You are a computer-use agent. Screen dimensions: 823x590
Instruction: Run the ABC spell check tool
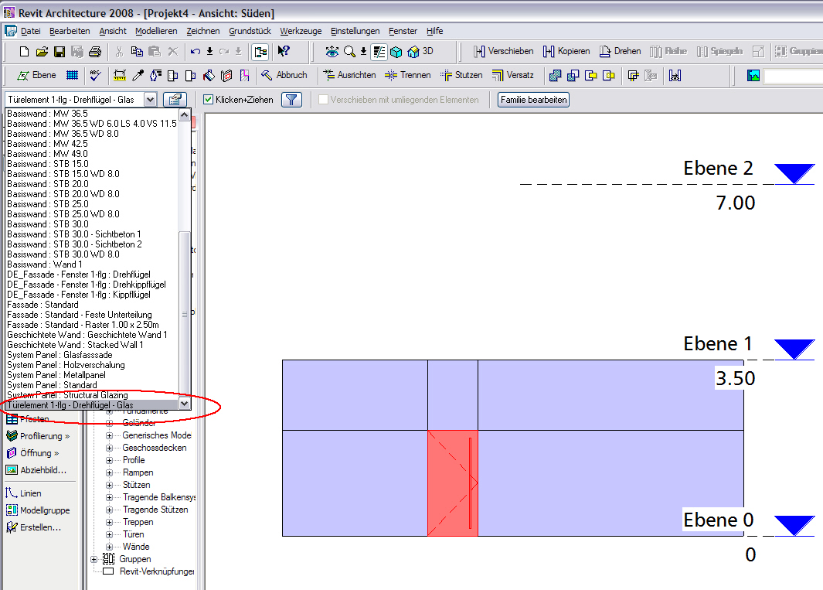pos(95,75)
